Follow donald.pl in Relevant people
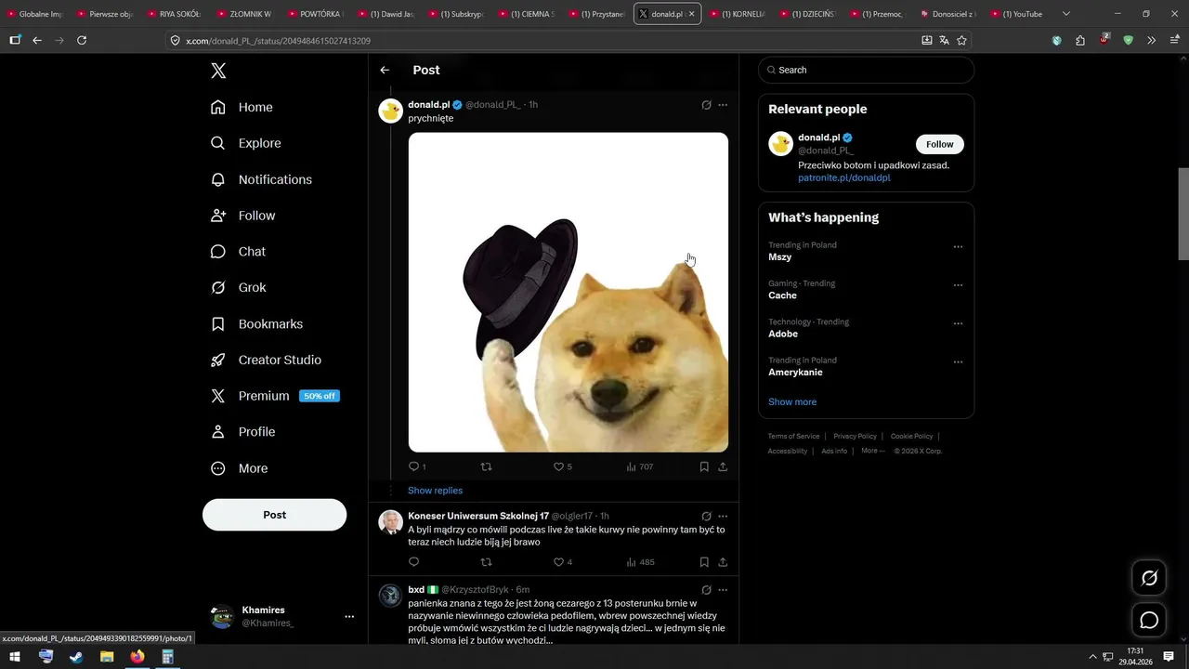 [940, 144]
